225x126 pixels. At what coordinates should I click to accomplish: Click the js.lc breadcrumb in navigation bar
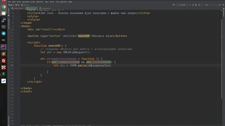tap(11, 5)
